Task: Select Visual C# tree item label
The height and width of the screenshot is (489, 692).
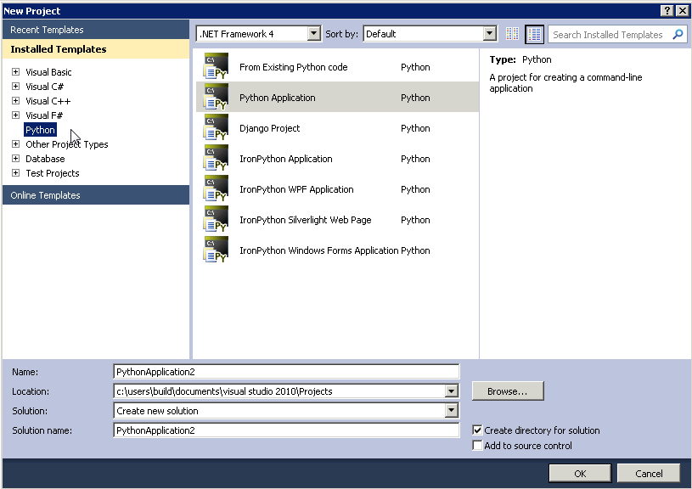Action: 44,87
